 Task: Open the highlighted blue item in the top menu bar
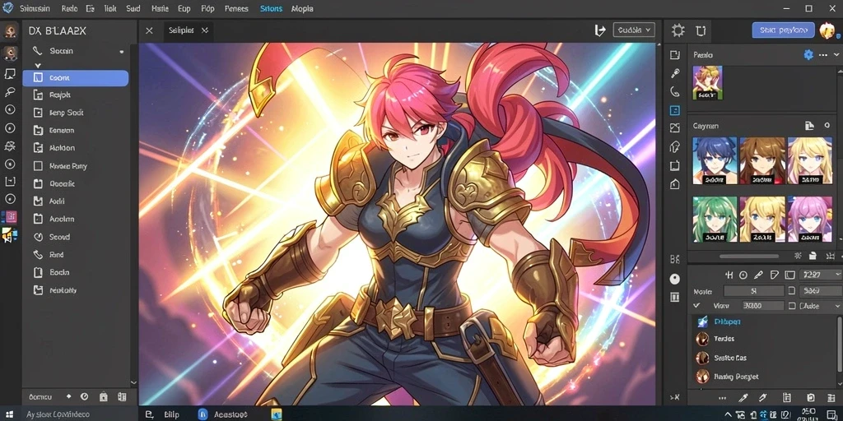271,8
